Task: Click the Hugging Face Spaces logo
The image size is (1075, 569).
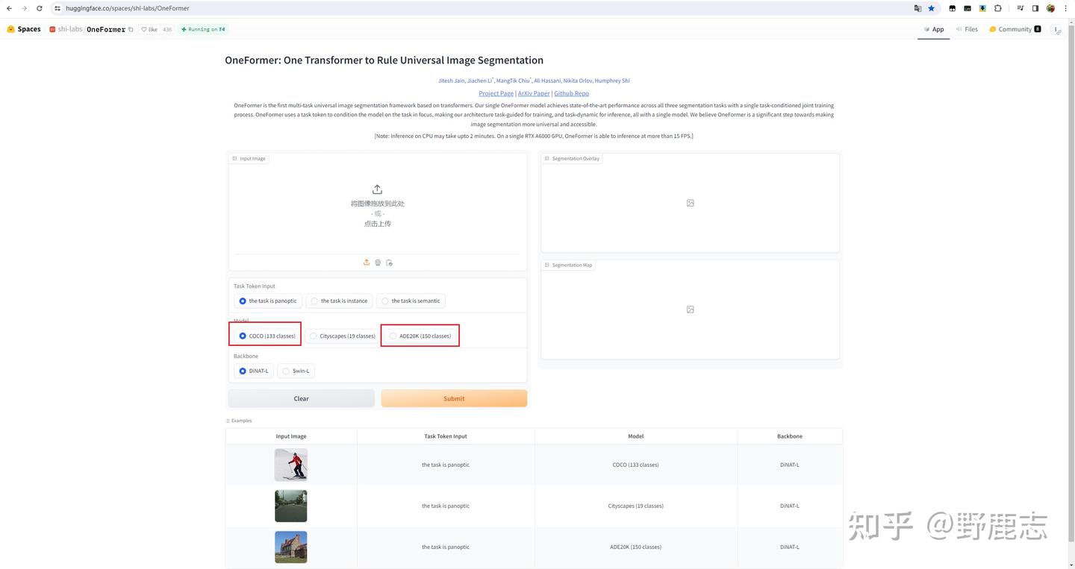Action: (x=24, y=29)
